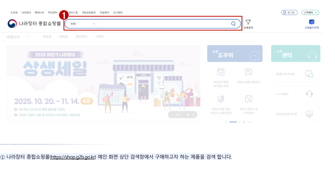Pause the main banner slideshow
Image resolution: width=335 pixels, height=170 pixels.
point(194,114)
